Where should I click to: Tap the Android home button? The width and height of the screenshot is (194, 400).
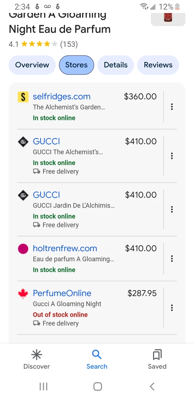98,386
